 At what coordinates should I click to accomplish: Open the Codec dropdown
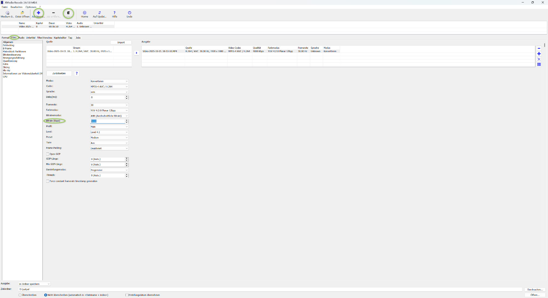point(109,87)
